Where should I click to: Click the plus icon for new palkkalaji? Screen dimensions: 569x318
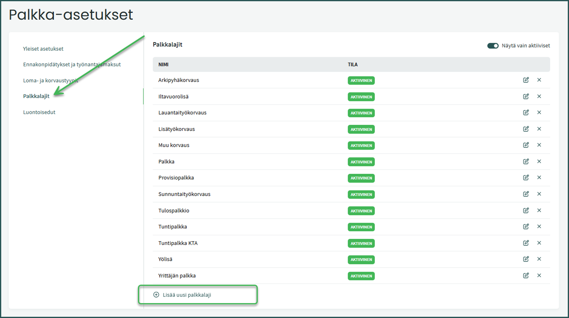pyautogui.click(x=156, y=295)
